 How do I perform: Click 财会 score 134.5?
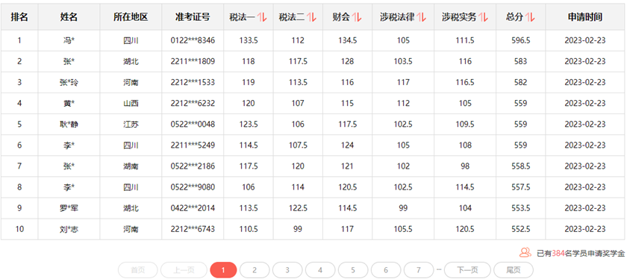coord(348,40)
